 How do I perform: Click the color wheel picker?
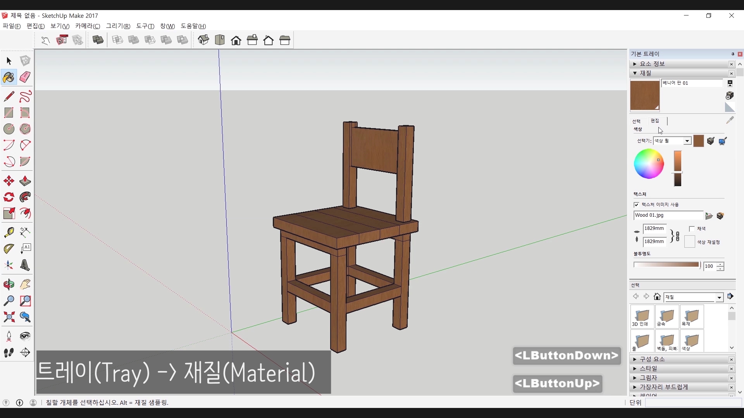(x=649, y=164)
